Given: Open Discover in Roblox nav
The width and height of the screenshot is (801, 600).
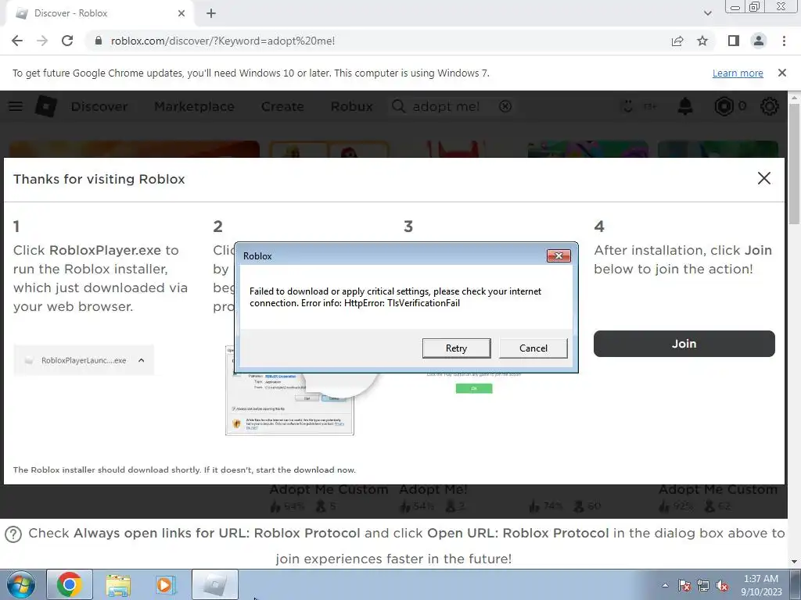Looking at the screenshot, I should point(99,106).
